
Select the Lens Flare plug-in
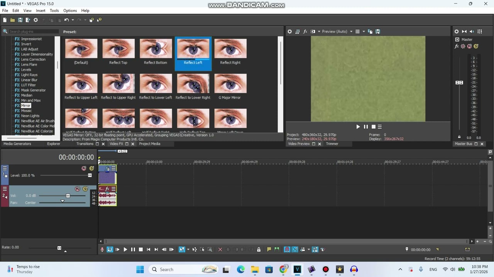click(29, 65)
